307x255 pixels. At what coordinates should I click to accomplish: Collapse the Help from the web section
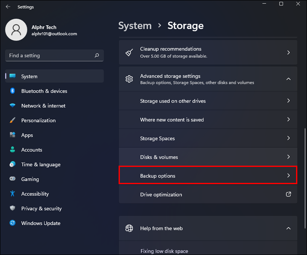pyautogui.click(x=288, y=229)
